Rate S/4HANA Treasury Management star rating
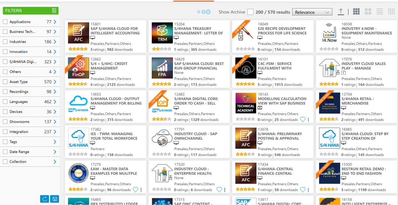This screenshot has width=398, height=205. (161, 49)
